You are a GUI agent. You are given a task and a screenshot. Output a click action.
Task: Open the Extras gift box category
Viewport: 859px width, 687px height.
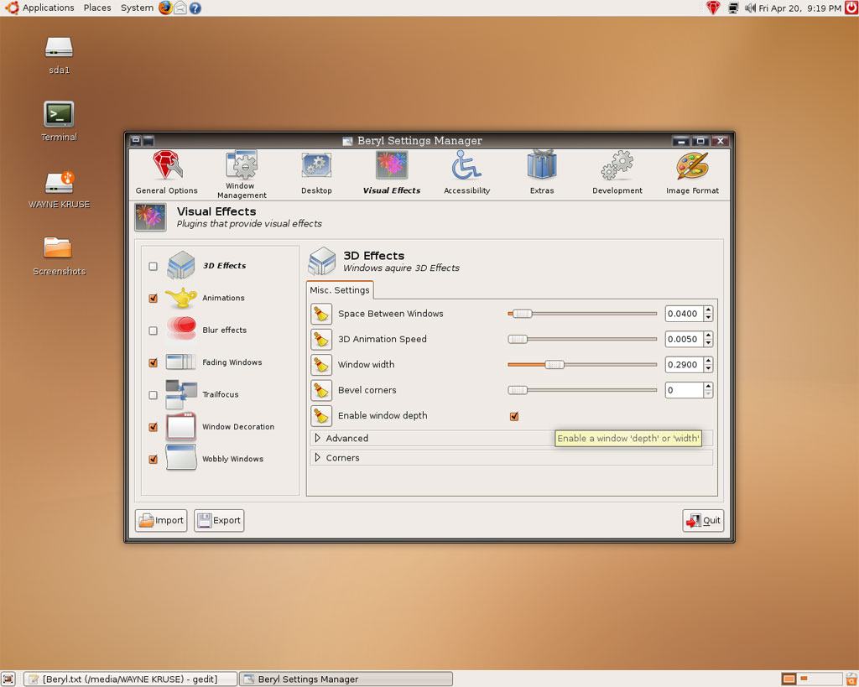point(542,173)
